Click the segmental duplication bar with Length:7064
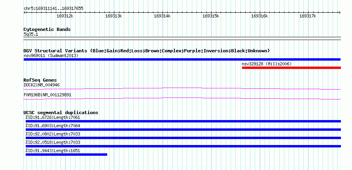Image resolution: width=352 pixels, height=170 pixels. (x=183, y=130)
